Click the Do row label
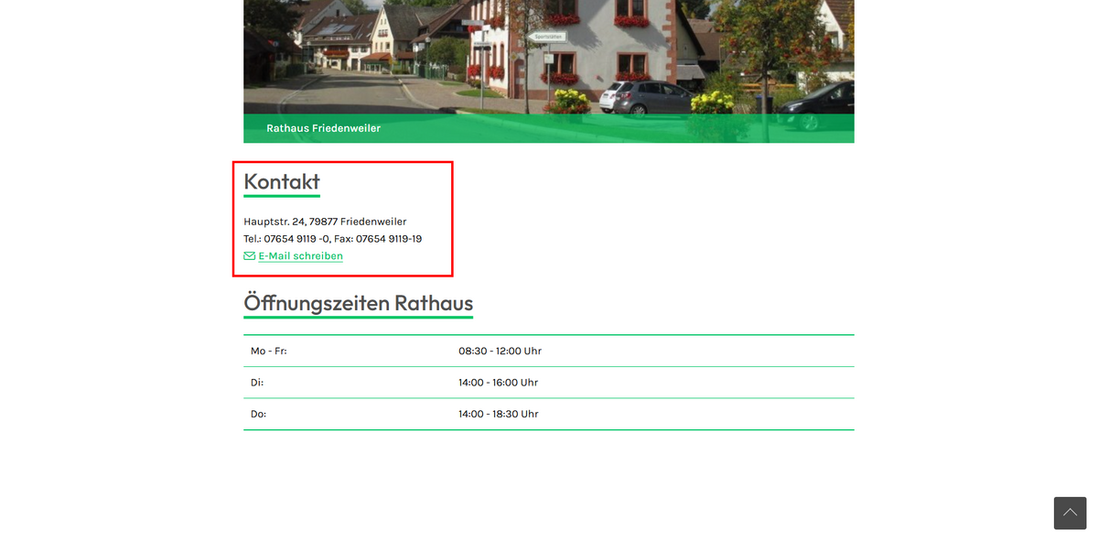The width and height of the screenshot is (1098, 541). pyautogui.click(x=258, y=414)
